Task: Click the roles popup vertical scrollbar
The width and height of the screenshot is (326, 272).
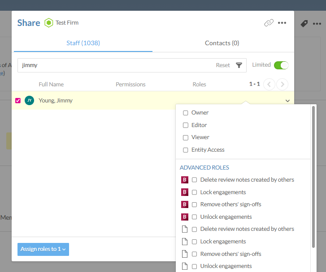Action: (313, 177)
